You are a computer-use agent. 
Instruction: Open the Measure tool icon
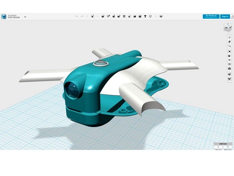(x=151, y=16)
